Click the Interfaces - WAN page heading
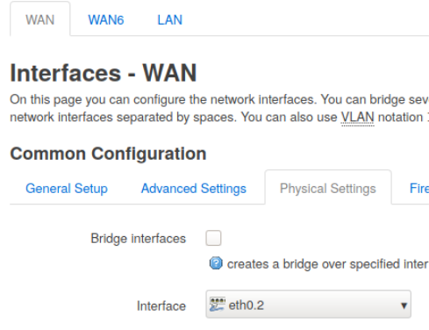429x330 pixels. (x=104, y=73)
